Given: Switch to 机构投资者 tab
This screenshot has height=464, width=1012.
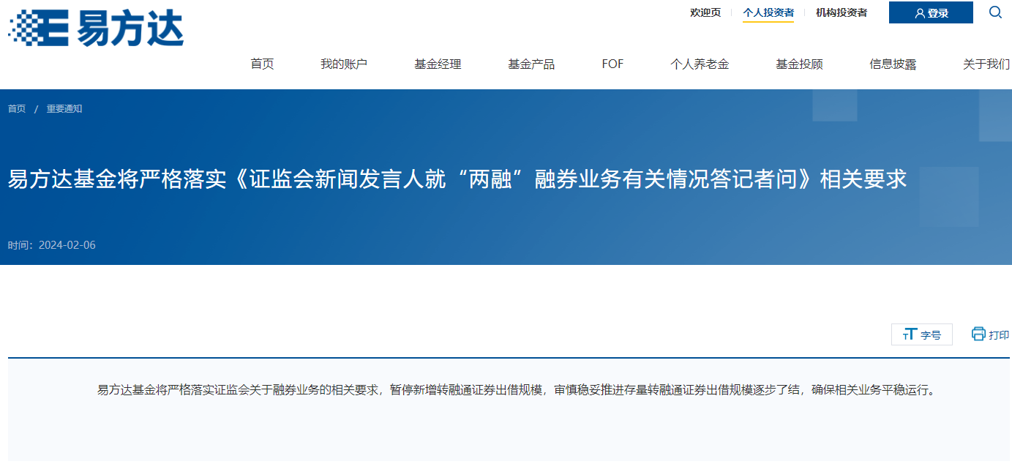Looking at the screenshot, I should 842,12.
